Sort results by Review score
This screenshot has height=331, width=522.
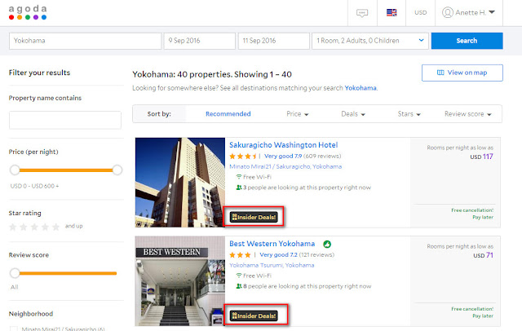(467, 114)
